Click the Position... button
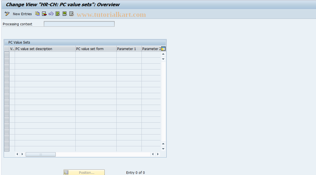This screenshot has height=175, width=316. click(x=84, y=172)
